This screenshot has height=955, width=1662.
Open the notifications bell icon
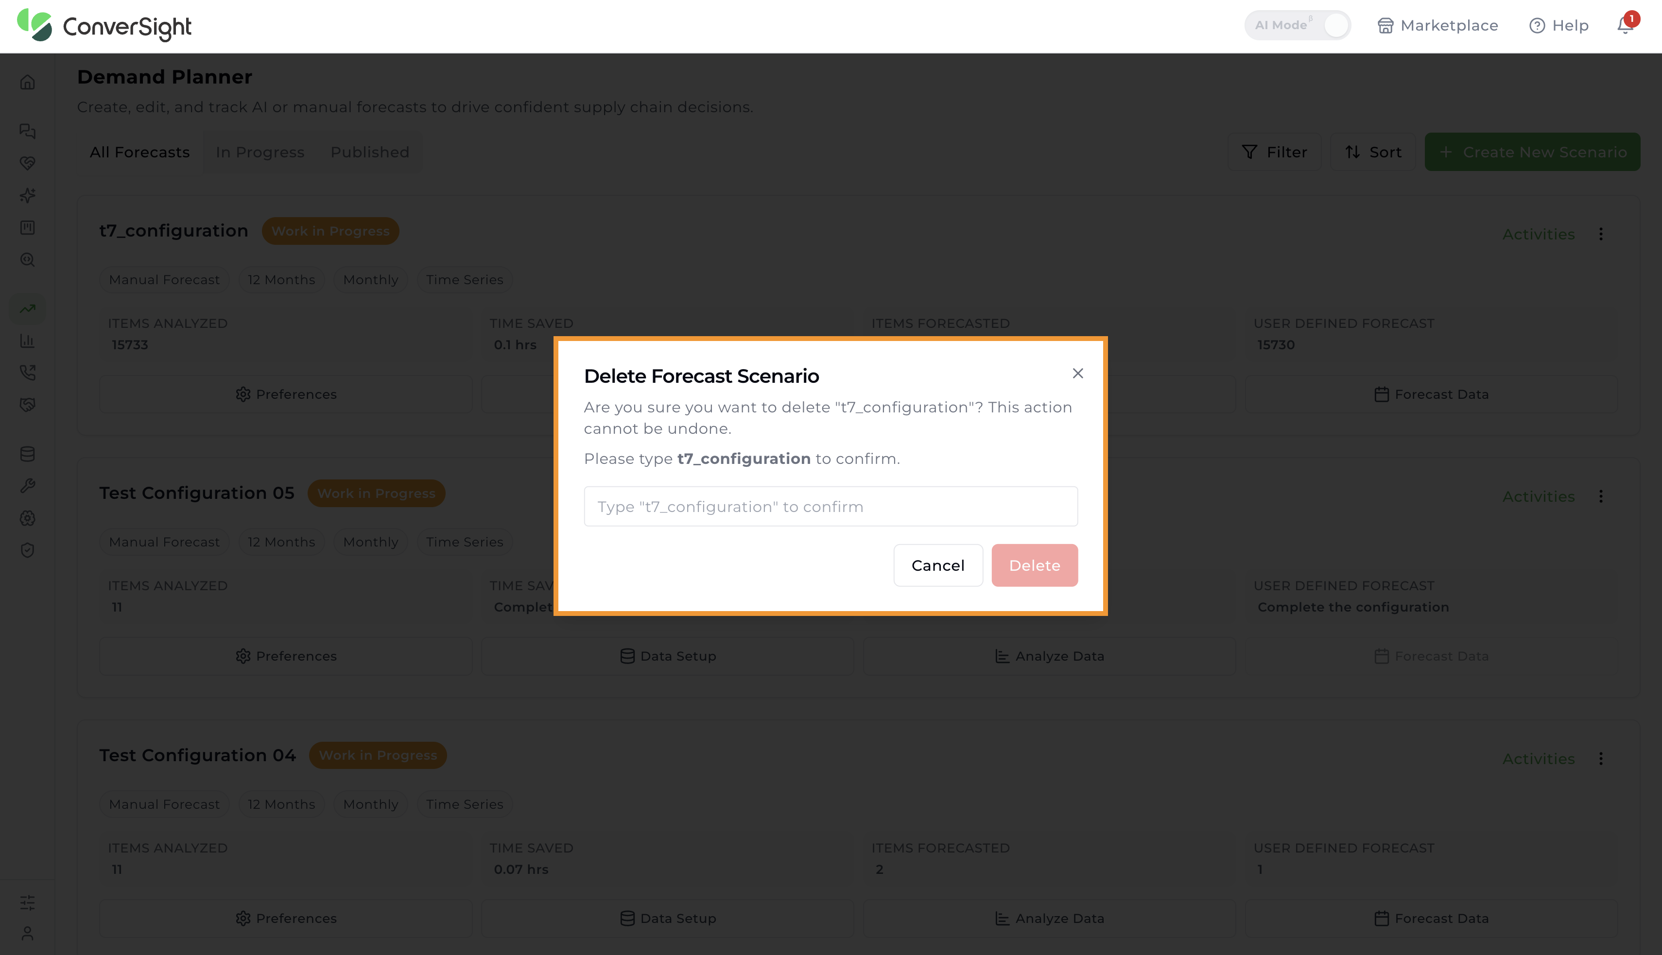pos(1625,26)
